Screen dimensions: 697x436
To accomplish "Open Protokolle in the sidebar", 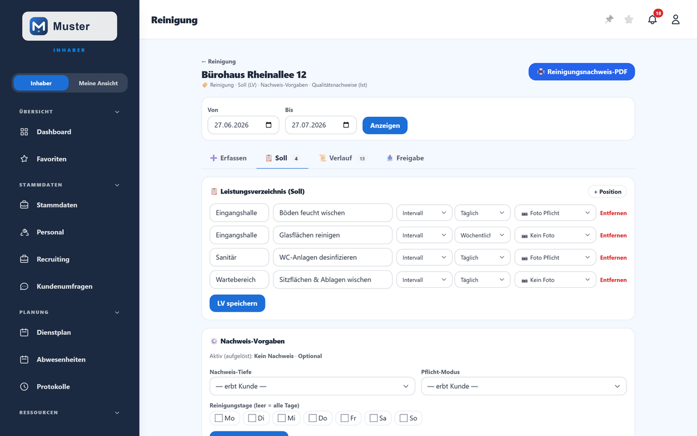I will tap(70, 387).
